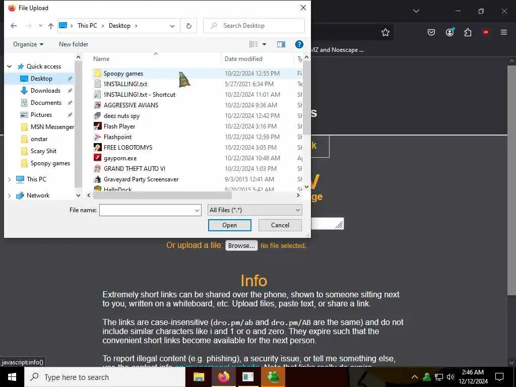Image resolution: width=516 pixels, height=387 pixels.
Task: Click the Open button
Action: coord(229,225)
